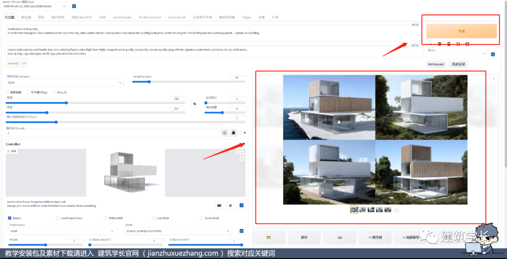Click the canvas icon below the ControlNet image

[x=219, y=206]
